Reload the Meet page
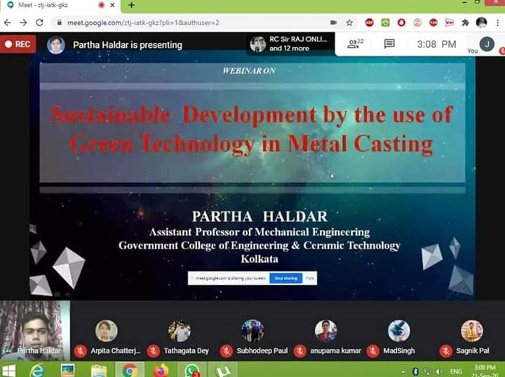Image resolution: width=505 pixels, height=377 pixels. tap(39, 22)
